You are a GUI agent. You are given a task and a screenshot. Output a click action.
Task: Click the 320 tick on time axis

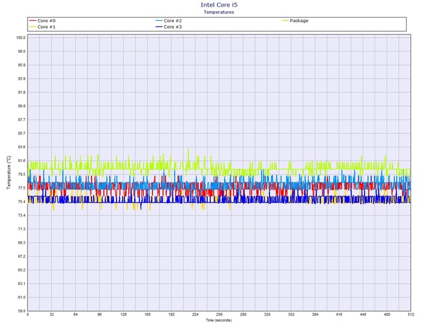pos(267,314)
